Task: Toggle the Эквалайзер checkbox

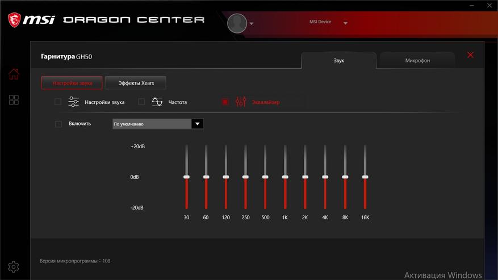Action: coord(225,102)
